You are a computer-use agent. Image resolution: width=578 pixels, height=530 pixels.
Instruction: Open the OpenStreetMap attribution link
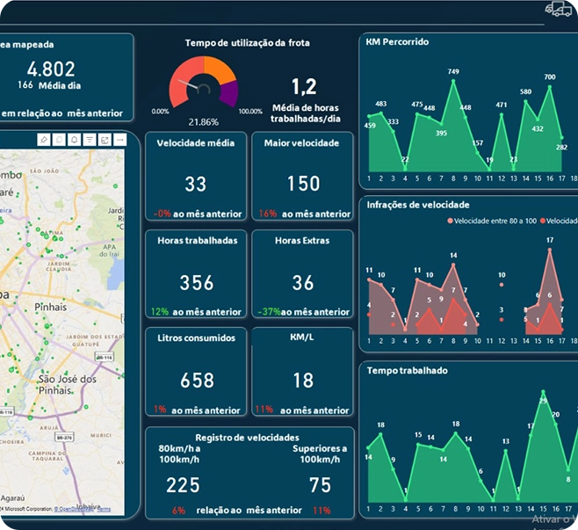point(73,509)
